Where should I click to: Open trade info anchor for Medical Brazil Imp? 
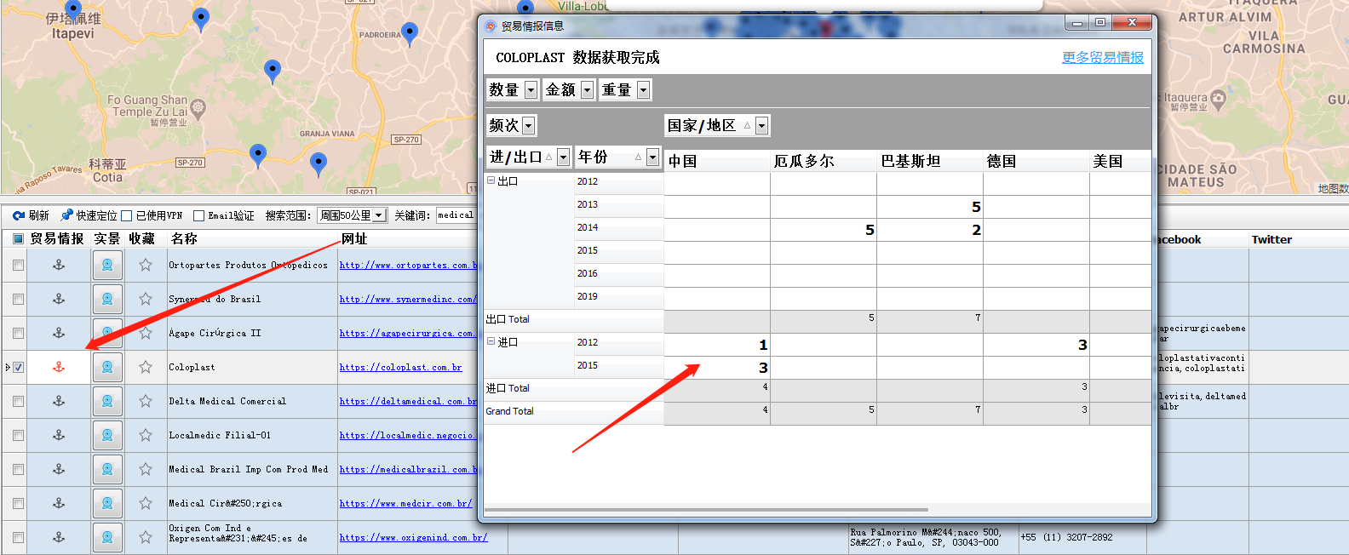coord(59,469)
